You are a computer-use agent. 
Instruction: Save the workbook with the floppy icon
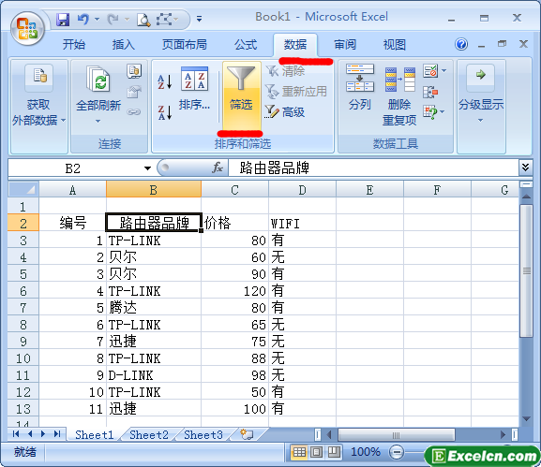pyautogui.click(x=63, y=20)
